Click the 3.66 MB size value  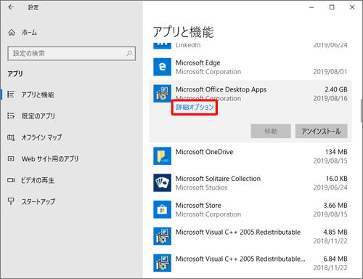pos(335,205)
